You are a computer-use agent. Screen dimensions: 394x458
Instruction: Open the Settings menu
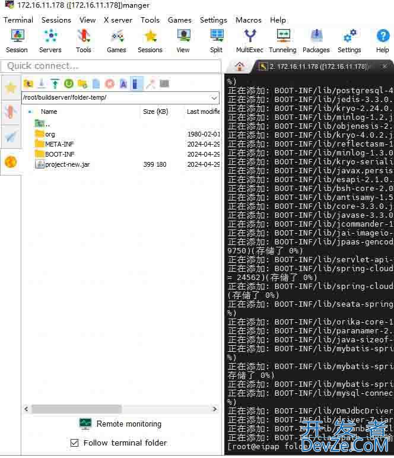(214, 20)
